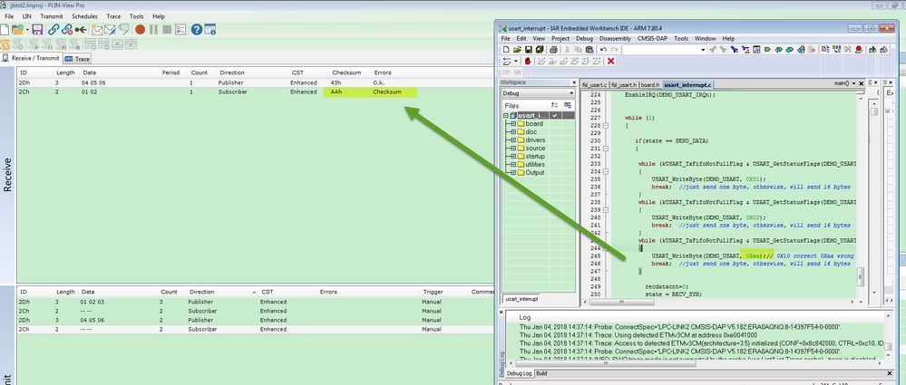Open Transmit menu in PLIN-View
906x385 pixels.
(52, 16)
